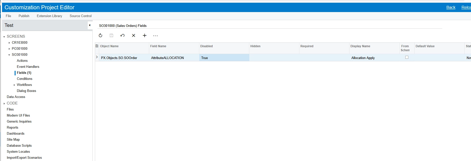Open Site Map section
Viewport: 471px width, 161px height.
click(x=13, y=139)
